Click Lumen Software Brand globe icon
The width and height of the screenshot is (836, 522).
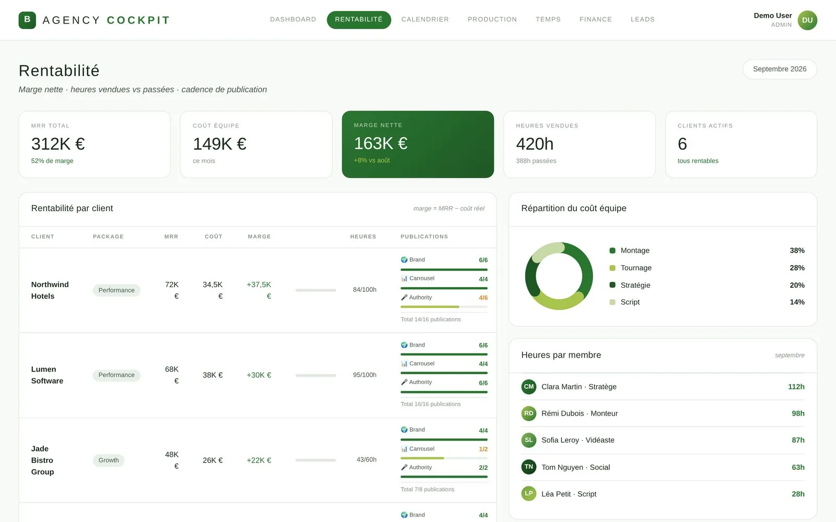click(404, 345)
